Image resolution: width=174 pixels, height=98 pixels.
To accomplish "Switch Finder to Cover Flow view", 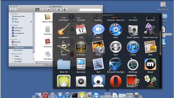I will 48,10.
